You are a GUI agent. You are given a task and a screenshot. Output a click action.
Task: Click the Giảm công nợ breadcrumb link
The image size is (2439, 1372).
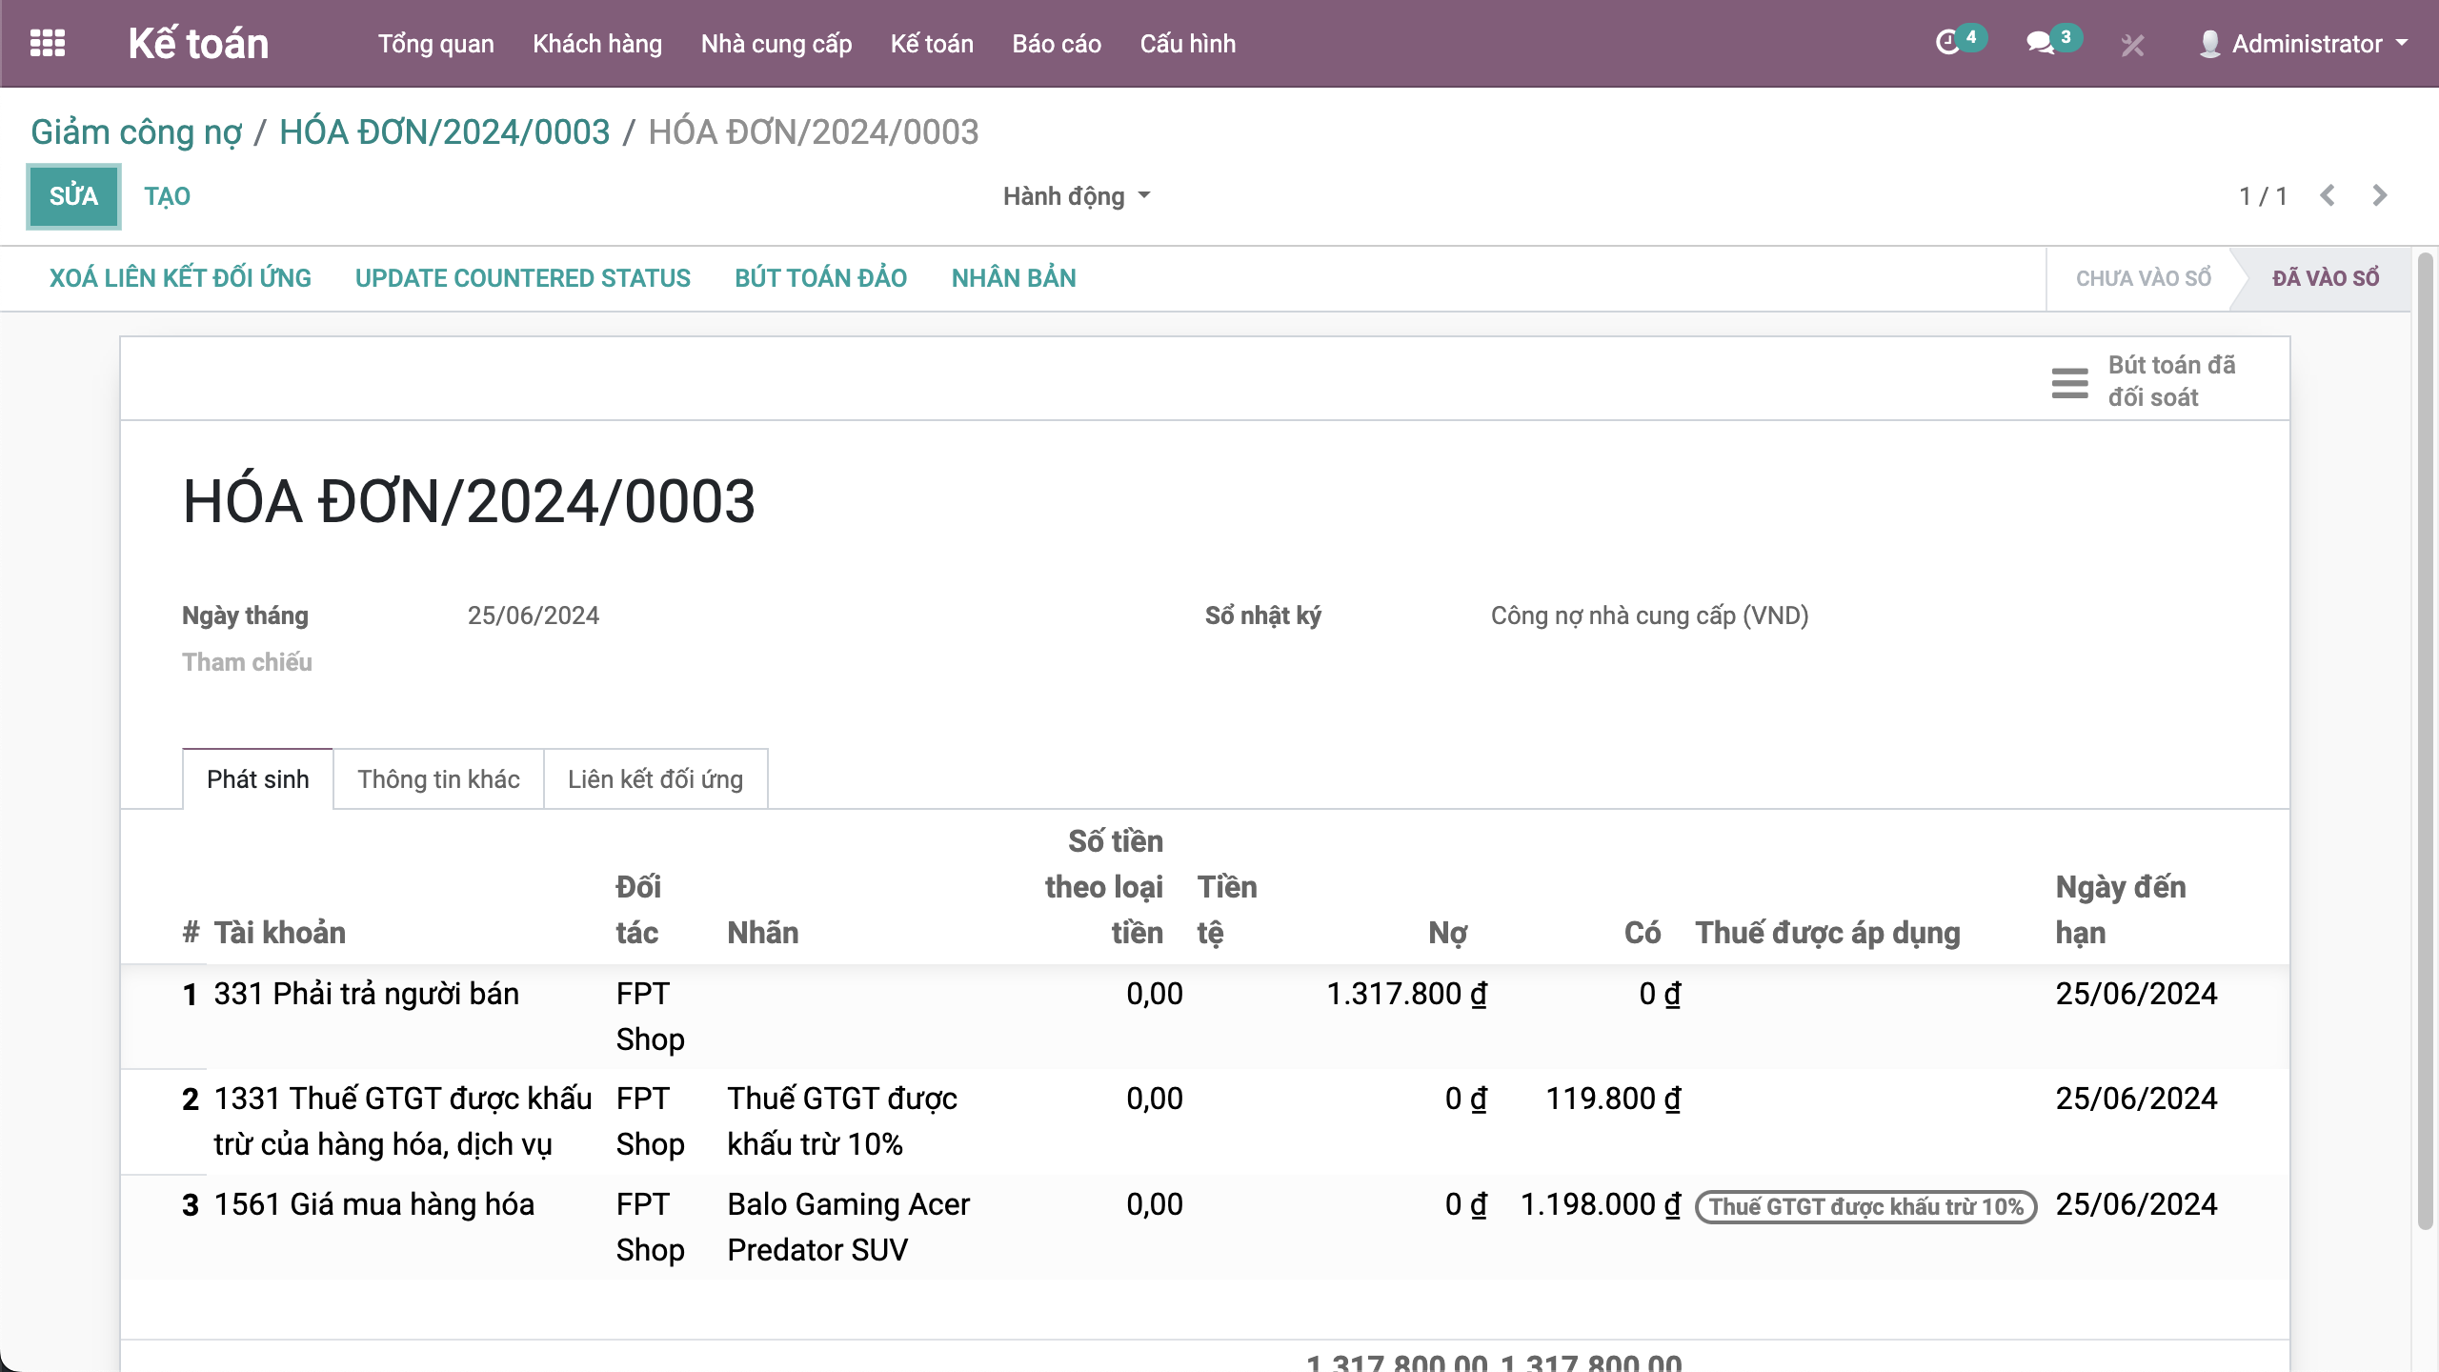point(136,132)
